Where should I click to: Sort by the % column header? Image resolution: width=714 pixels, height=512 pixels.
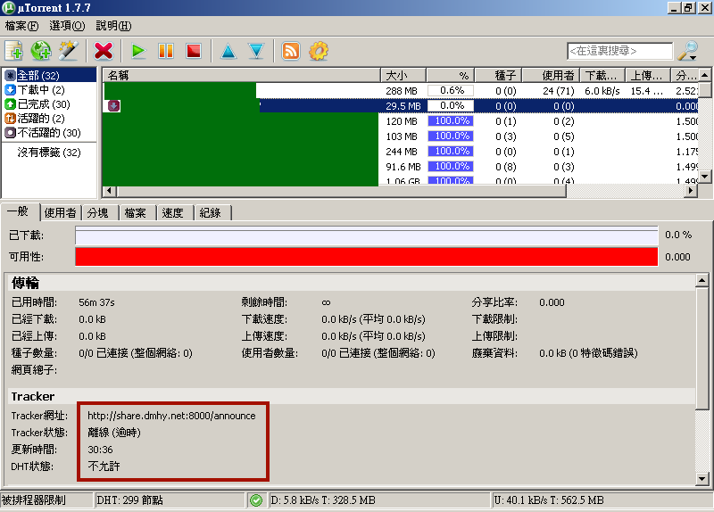(x=451, y=75)
